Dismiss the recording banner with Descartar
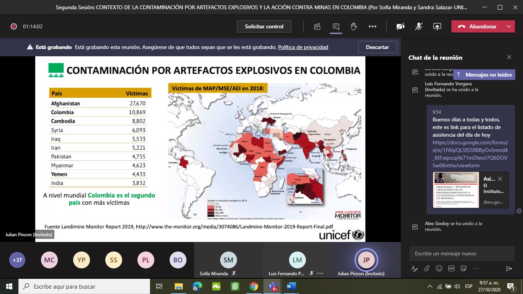The image size is (523, 294). (377, 47)
